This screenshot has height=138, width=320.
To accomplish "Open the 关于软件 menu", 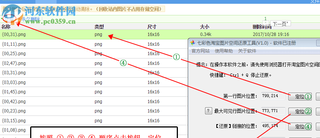I will (247, 51).
